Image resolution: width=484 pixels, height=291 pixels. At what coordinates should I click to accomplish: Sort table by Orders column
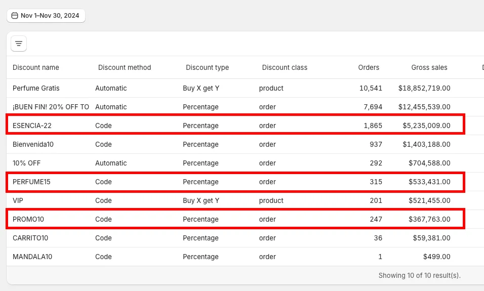pos(368,67)
